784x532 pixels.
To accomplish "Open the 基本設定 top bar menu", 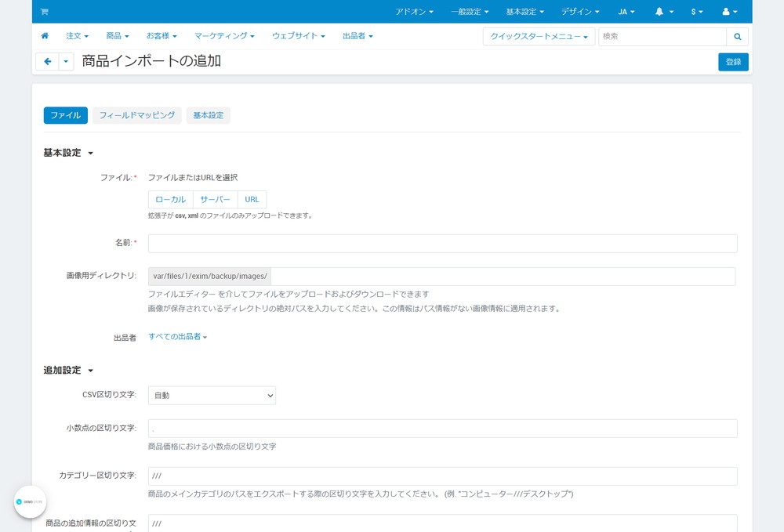I will [524, 12].
